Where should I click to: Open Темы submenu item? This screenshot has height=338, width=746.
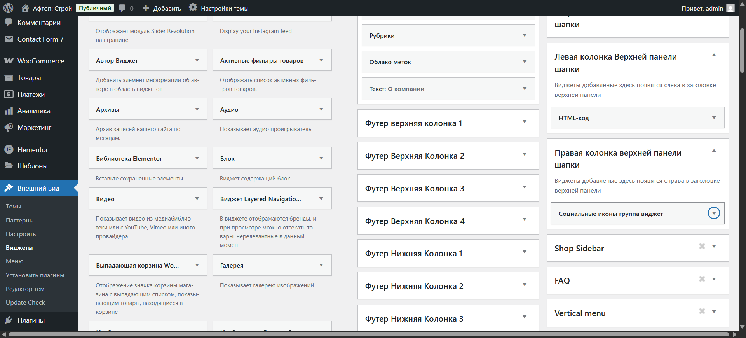pyautogui.click(x=14, y=207)
